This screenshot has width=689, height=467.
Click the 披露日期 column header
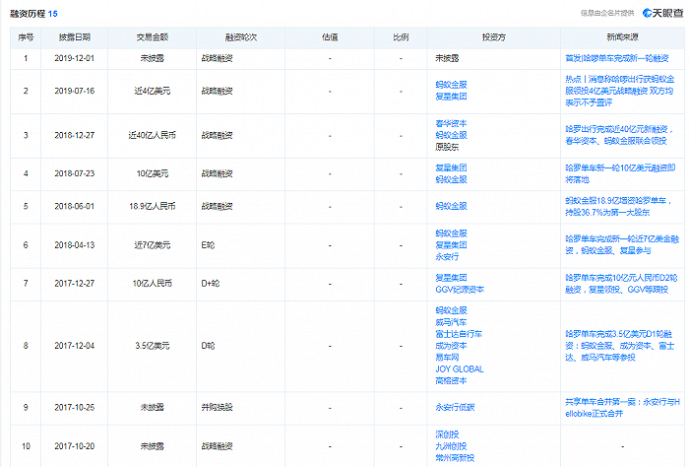click(x=74, y=37)
